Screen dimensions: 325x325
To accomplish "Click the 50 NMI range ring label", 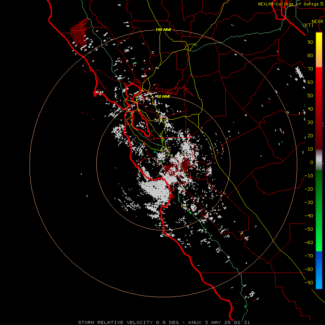I will (163, 96).
